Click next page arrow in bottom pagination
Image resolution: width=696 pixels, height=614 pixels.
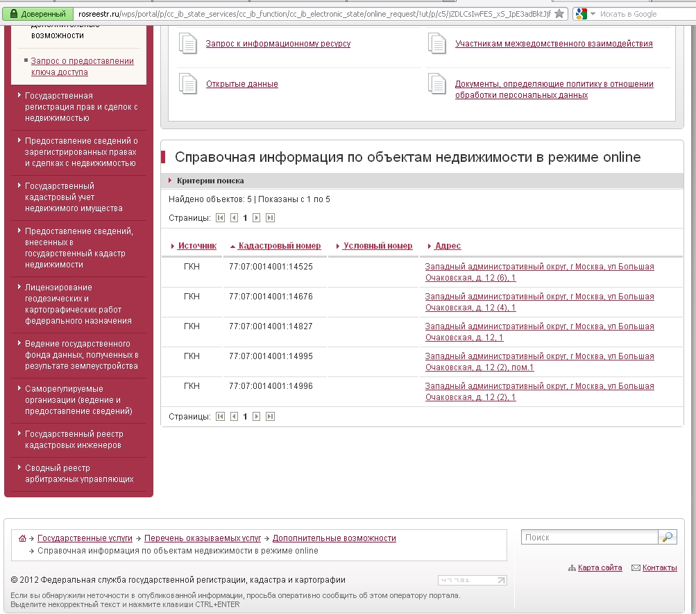pyautogui.click(x=256, y=417)
